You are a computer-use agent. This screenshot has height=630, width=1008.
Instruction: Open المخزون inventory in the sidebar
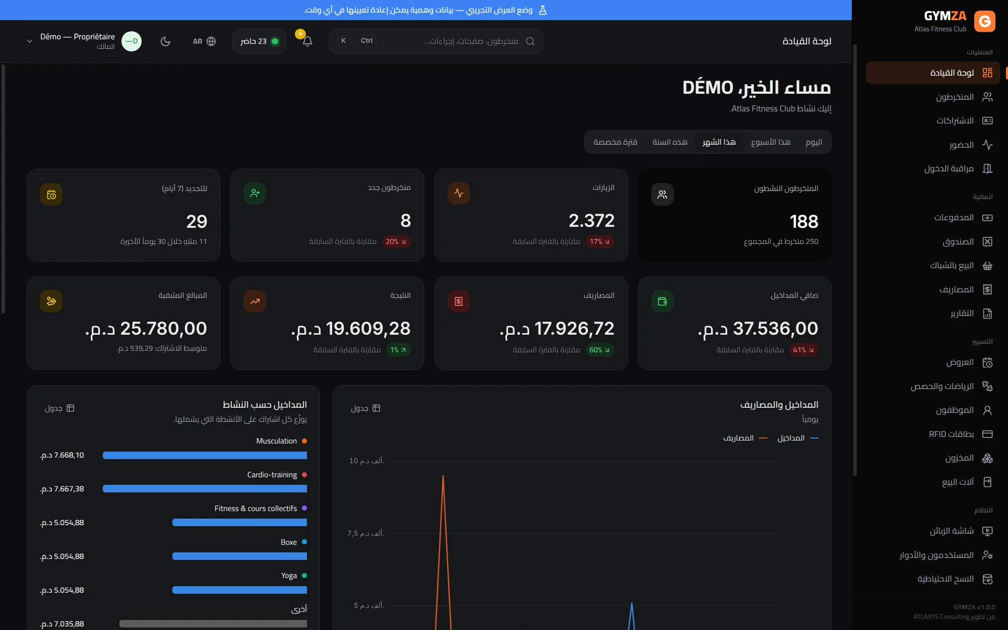click(933, 458)
